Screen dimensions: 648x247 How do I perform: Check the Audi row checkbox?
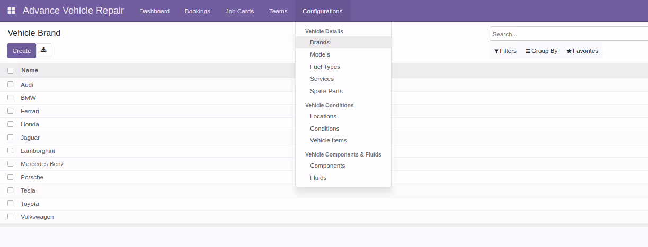(10, 85)
